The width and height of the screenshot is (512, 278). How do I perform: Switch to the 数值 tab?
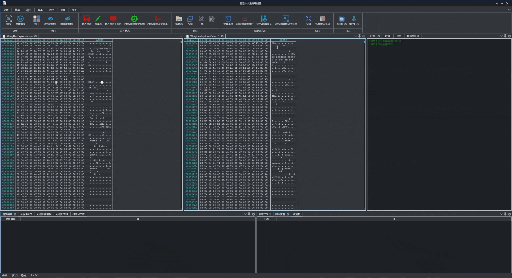coord(387,36)
